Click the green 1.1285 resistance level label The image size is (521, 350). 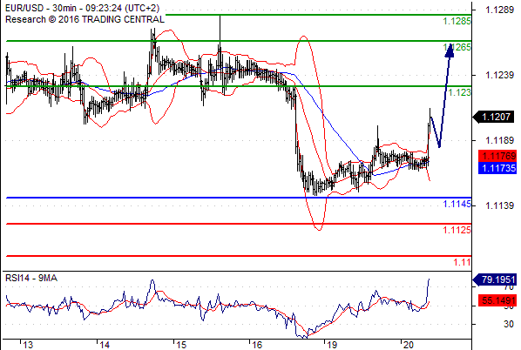tap(457, 21)
